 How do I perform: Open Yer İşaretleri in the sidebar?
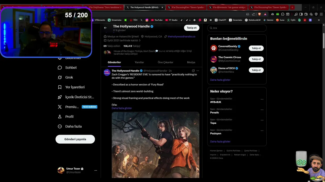[x=71, y=87]
